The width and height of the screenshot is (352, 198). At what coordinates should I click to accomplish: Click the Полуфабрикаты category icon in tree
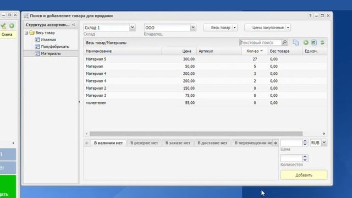(x=37, y=47)
